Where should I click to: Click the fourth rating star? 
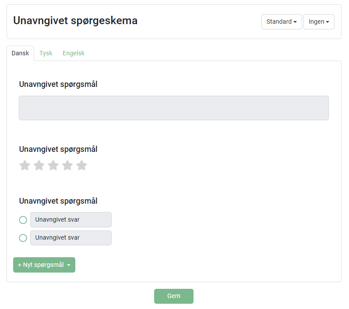point(67,165)
